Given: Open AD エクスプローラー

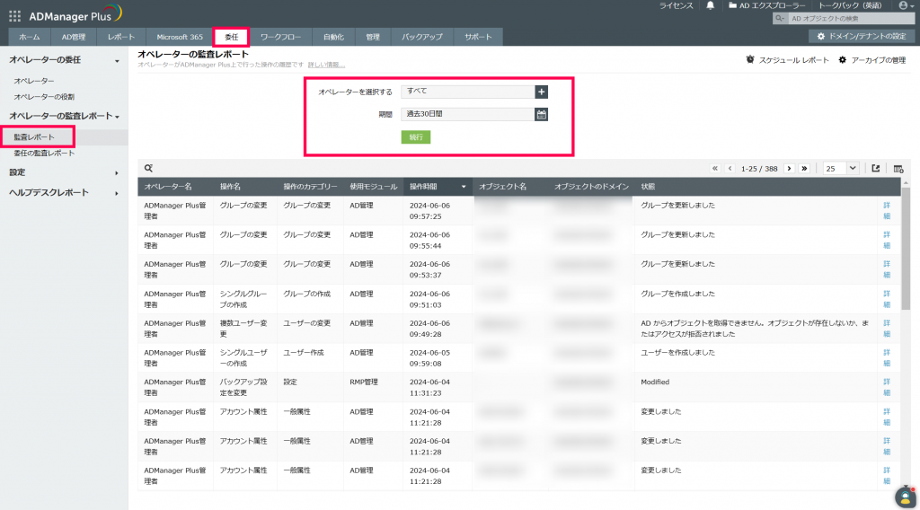Looking at the screenshot, I should pyautogui.click(x=767, y=6).
